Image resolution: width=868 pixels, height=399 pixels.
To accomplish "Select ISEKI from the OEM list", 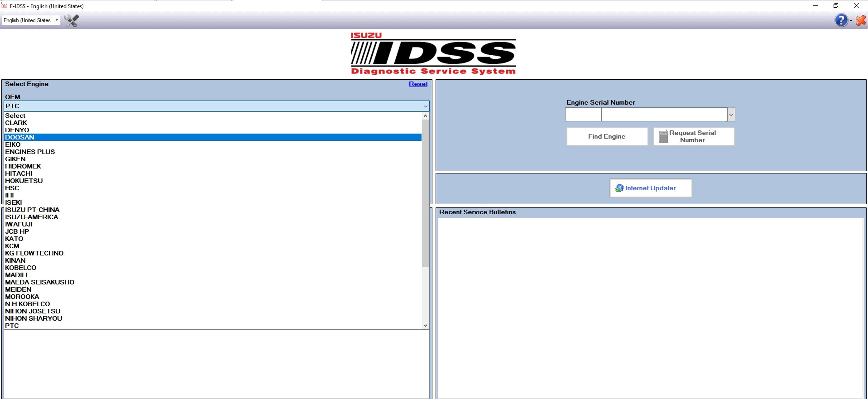I will point(213,202).
